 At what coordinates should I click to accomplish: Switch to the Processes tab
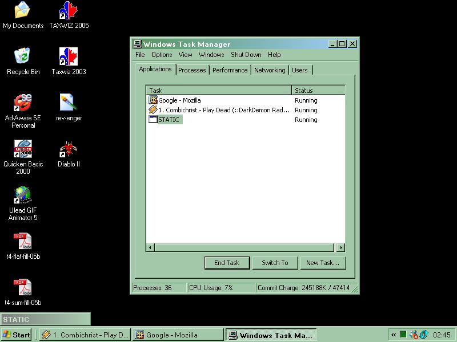tap(192, 70)
